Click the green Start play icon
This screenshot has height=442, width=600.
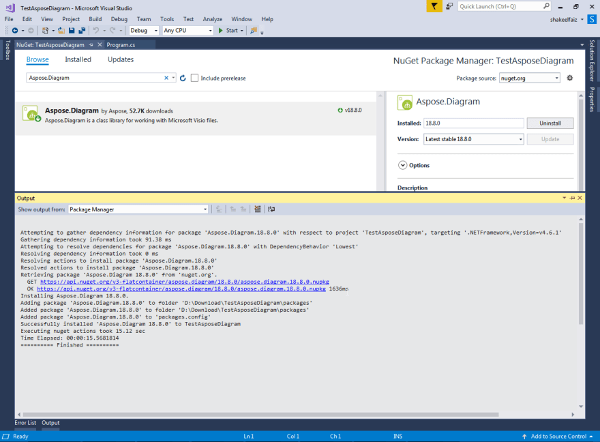220,30
